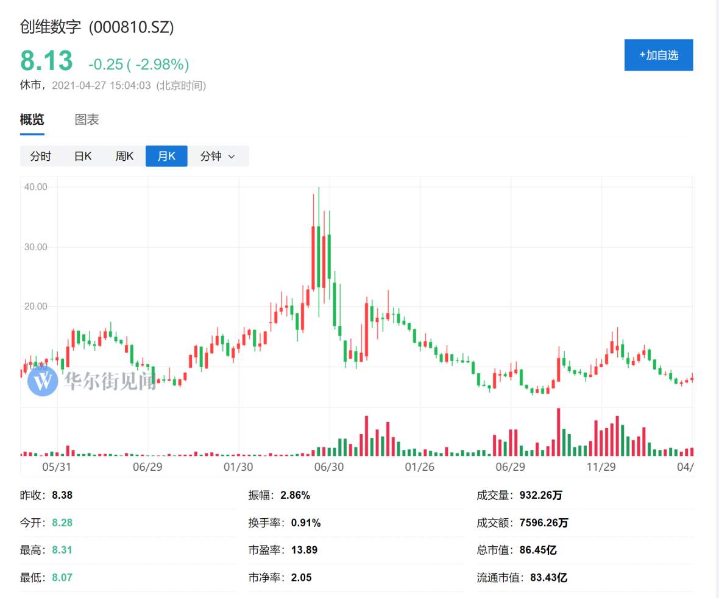Click the 06/30 date axis label
The height and width of the screenshot is (598, 719).
pyautogui.click(x=329, y=467)
